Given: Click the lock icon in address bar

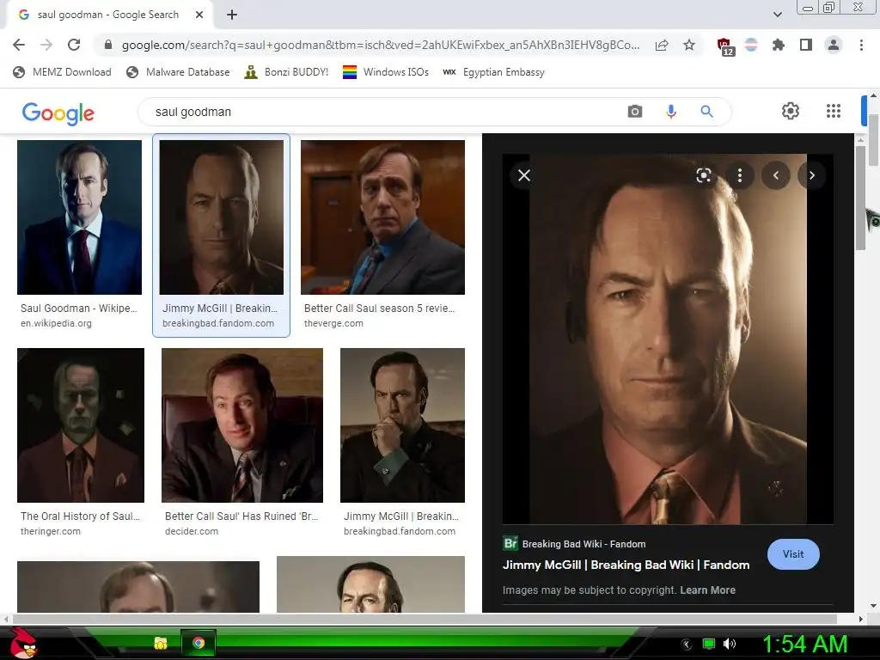Looking at the screenshot, I should tap(108, 45).
